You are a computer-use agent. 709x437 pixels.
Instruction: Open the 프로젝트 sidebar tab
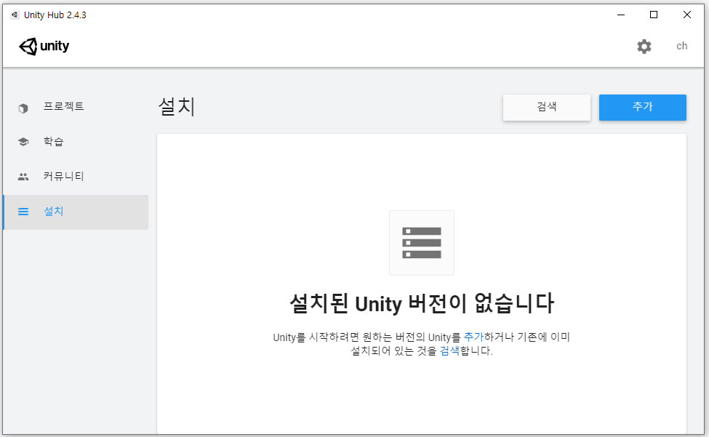tap(76, 107)
